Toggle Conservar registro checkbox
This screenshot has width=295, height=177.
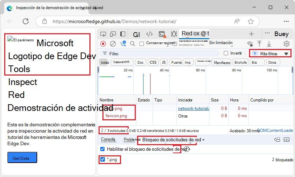pyautogui.click(x=142, y=44)
